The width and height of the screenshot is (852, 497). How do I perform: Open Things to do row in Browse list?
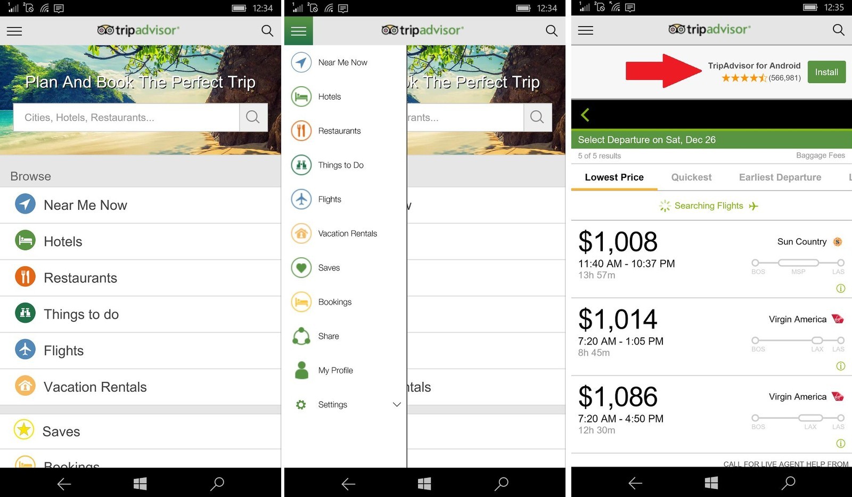click(141, 314)
